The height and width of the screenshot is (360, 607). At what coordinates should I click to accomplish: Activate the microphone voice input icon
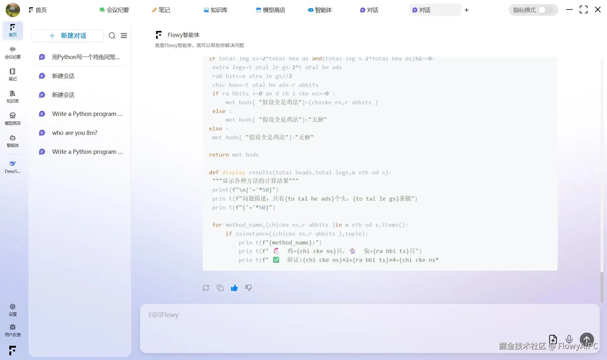coord(569,339)
